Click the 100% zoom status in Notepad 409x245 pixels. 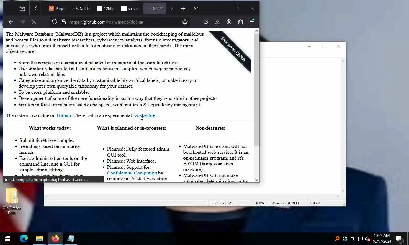click(x=260, y=203)
